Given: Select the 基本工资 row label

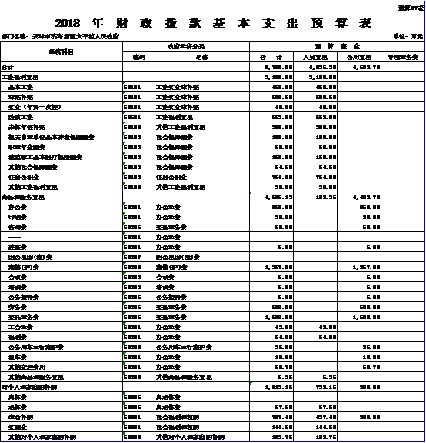Looking at the screenshot, I should tap(21, 87).
